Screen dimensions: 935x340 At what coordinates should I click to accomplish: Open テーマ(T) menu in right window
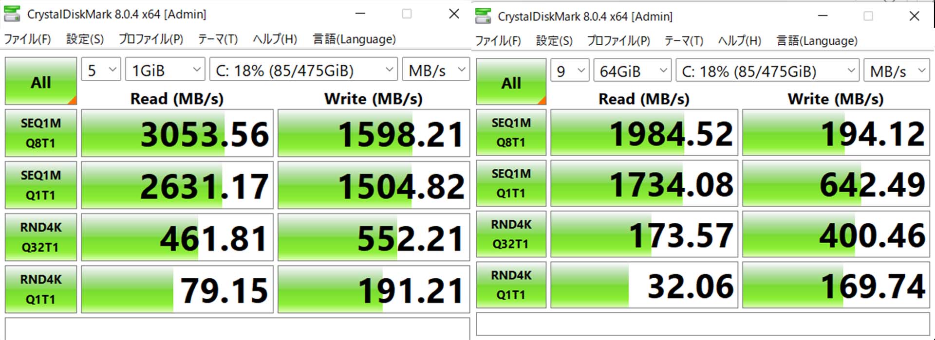pos(684,41)
